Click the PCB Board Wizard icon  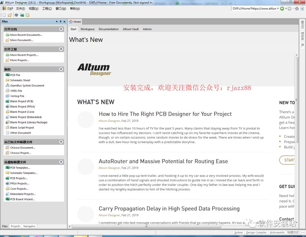click(8, 199)
